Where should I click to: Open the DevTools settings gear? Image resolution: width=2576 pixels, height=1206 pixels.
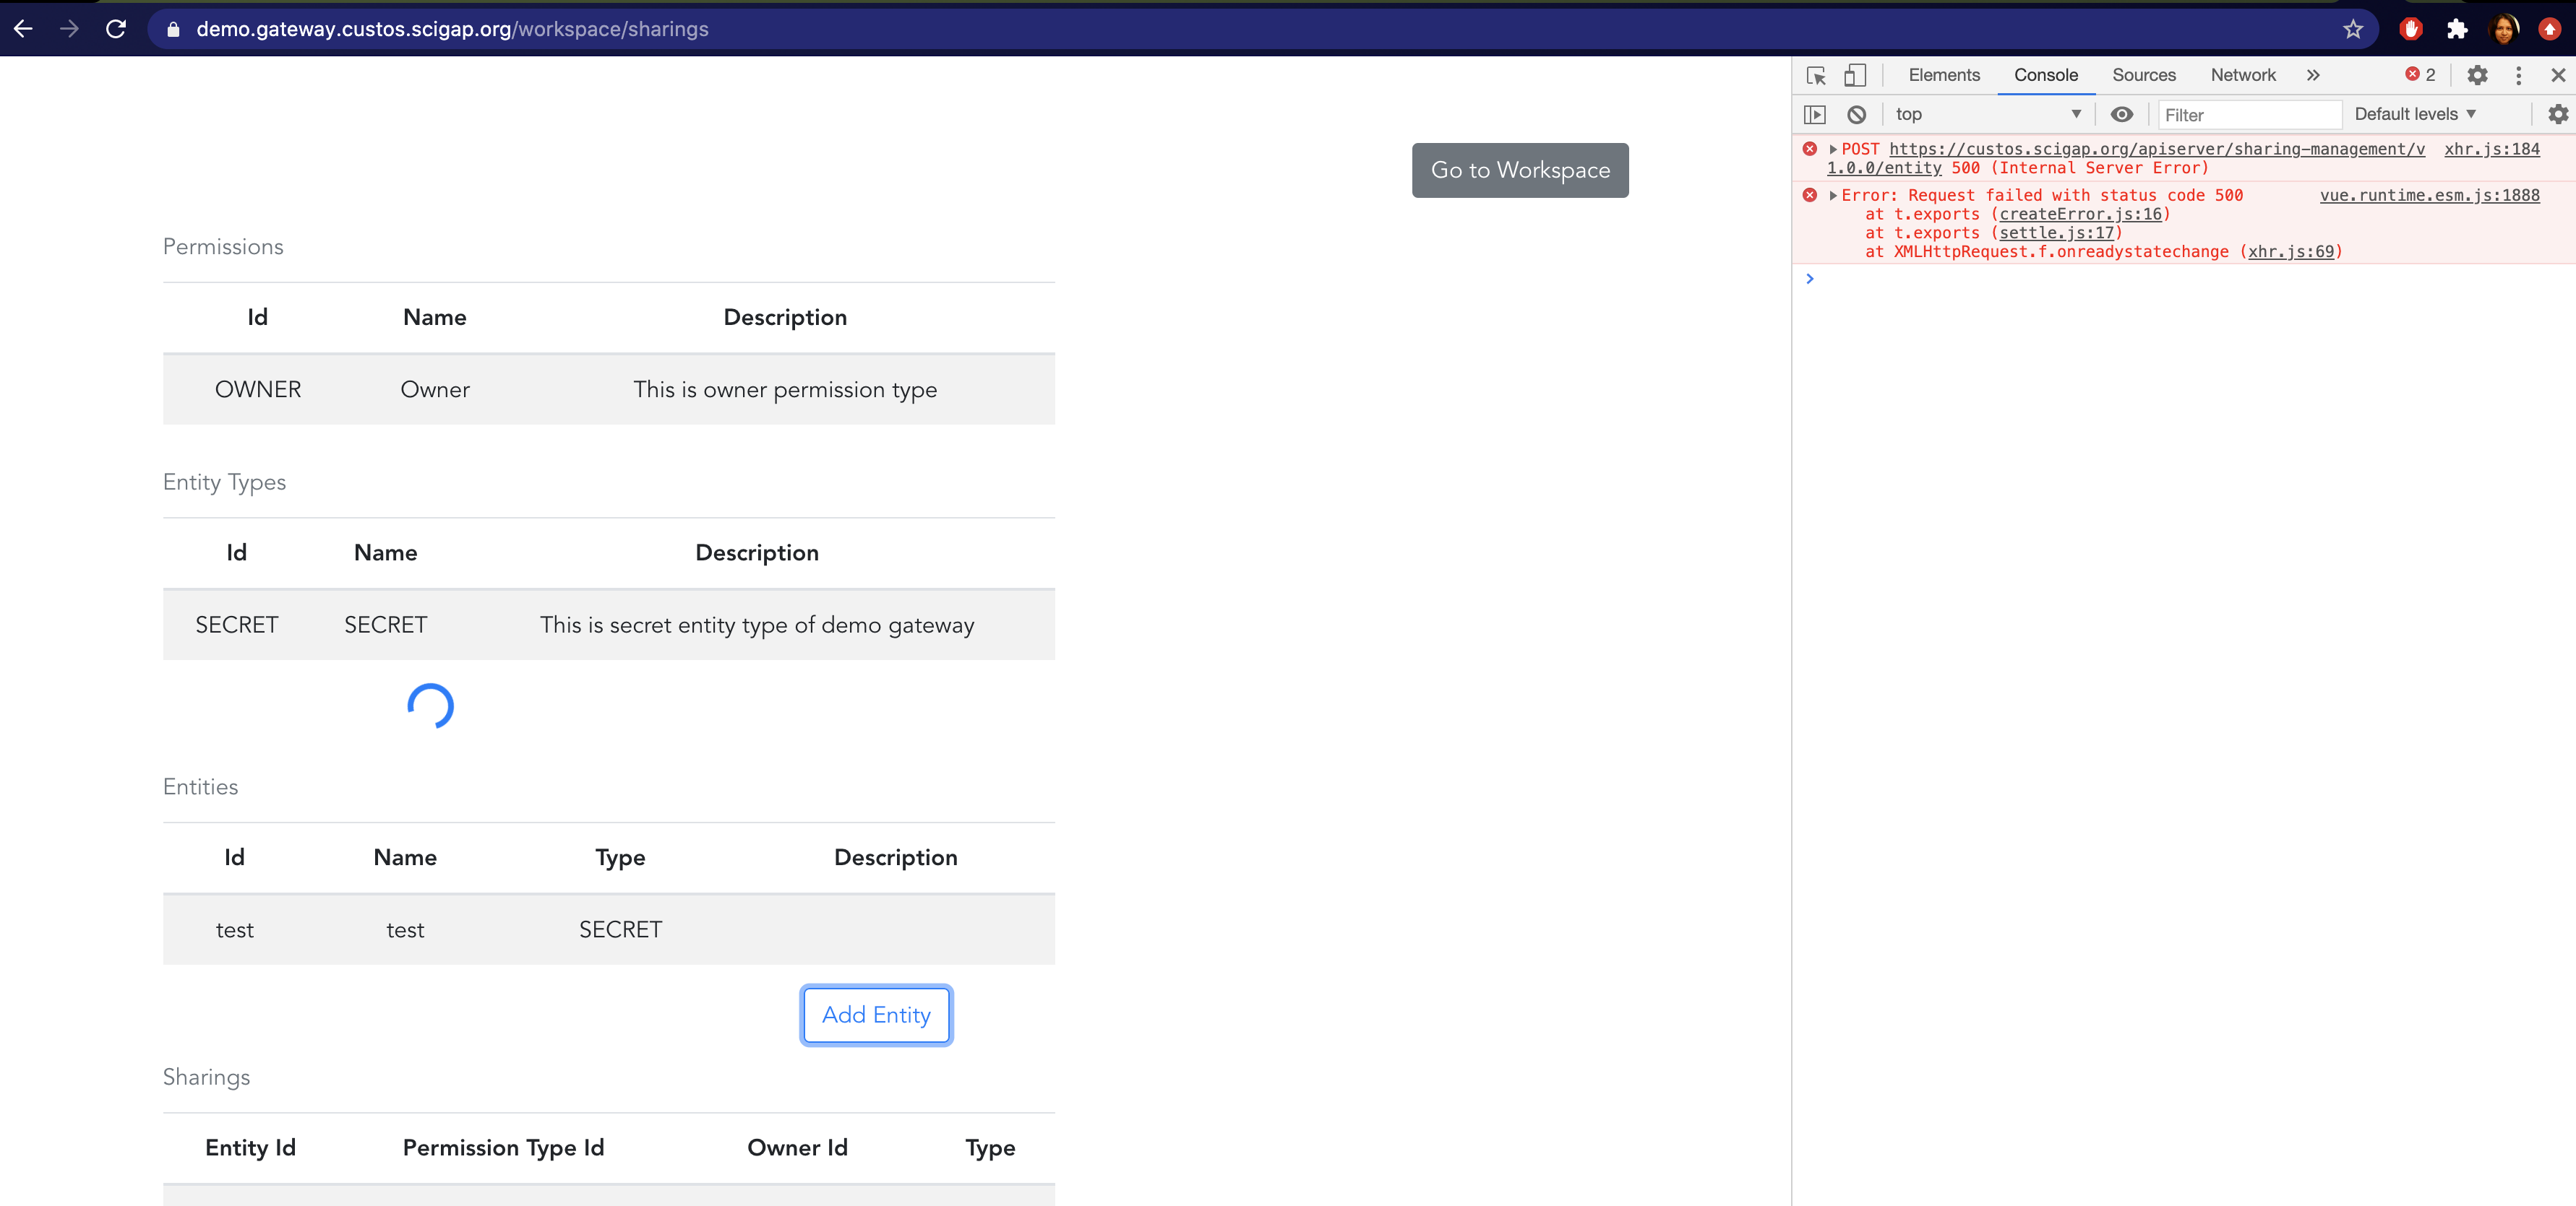point(2478,75)
